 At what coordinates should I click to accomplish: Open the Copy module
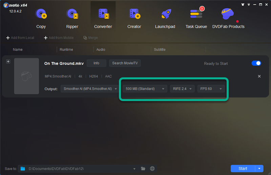click(41, 18)
